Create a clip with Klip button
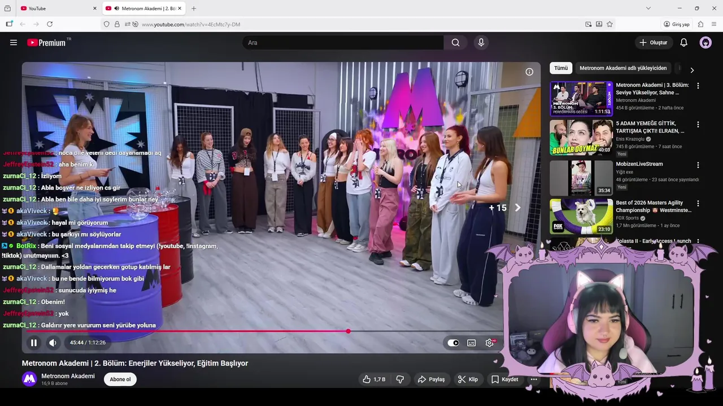 [x=468, y=379]
